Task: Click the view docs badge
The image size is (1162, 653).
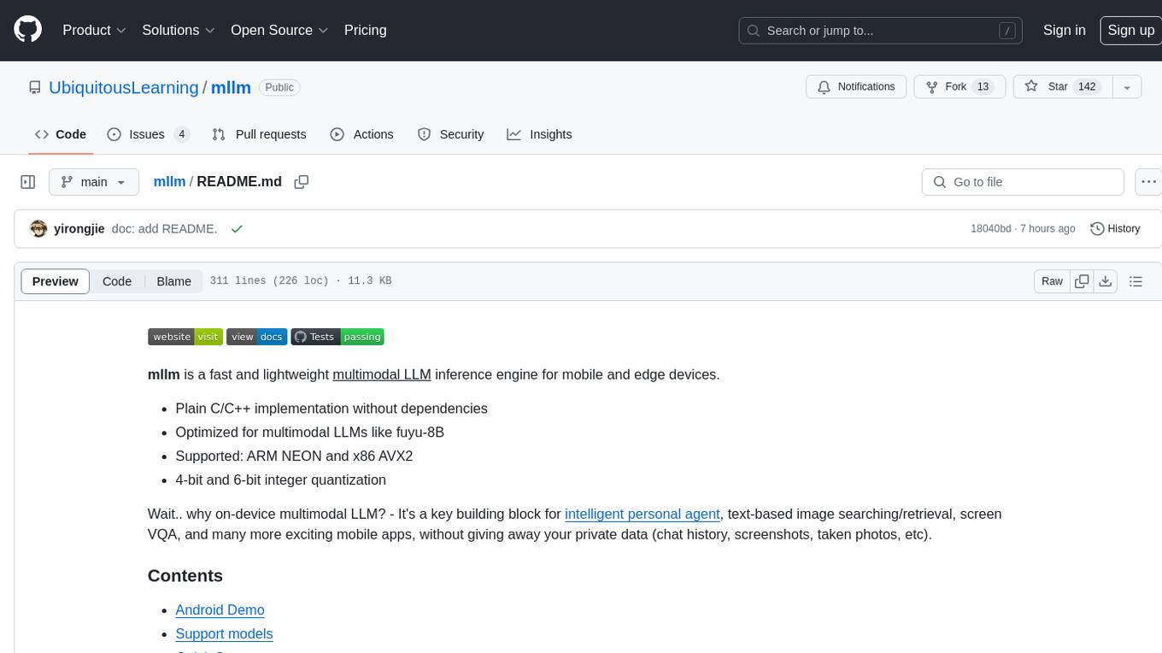Action: [256, 337]
